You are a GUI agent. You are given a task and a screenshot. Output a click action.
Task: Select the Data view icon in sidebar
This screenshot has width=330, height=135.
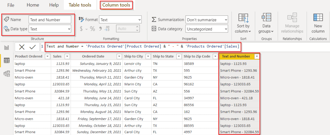click(7, 61)
